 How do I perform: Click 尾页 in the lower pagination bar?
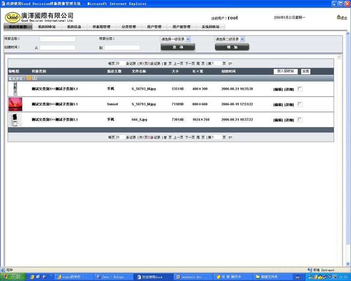tap(201, 137)
